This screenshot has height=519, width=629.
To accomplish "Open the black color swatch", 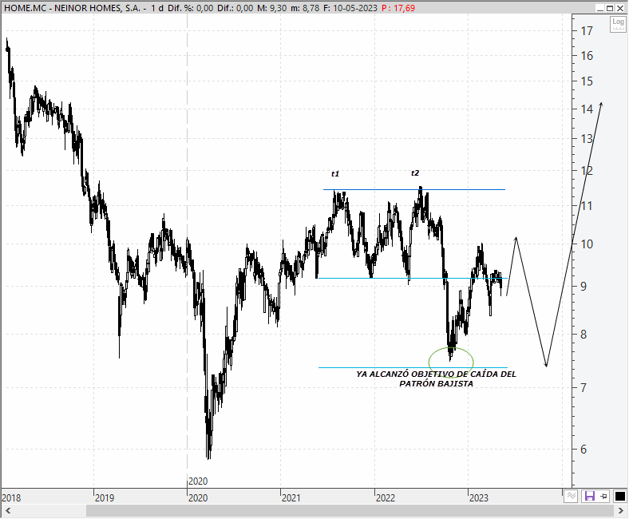I will point(619,497).
